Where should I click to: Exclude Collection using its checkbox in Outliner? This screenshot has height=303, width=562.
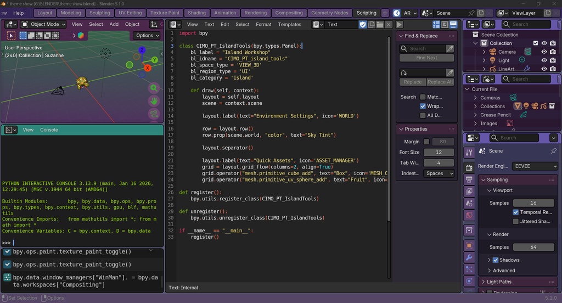[536, 43]
